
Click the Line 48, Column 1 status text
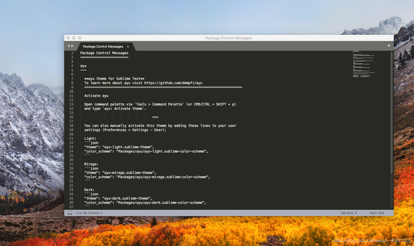click(89, 213)
